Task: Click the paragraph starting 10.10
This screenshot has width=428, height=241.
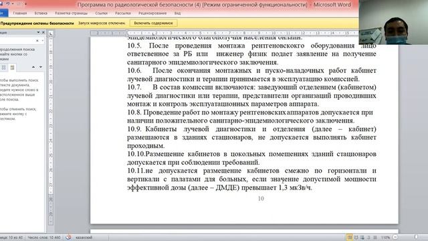Action: click(x=251, y=158)
